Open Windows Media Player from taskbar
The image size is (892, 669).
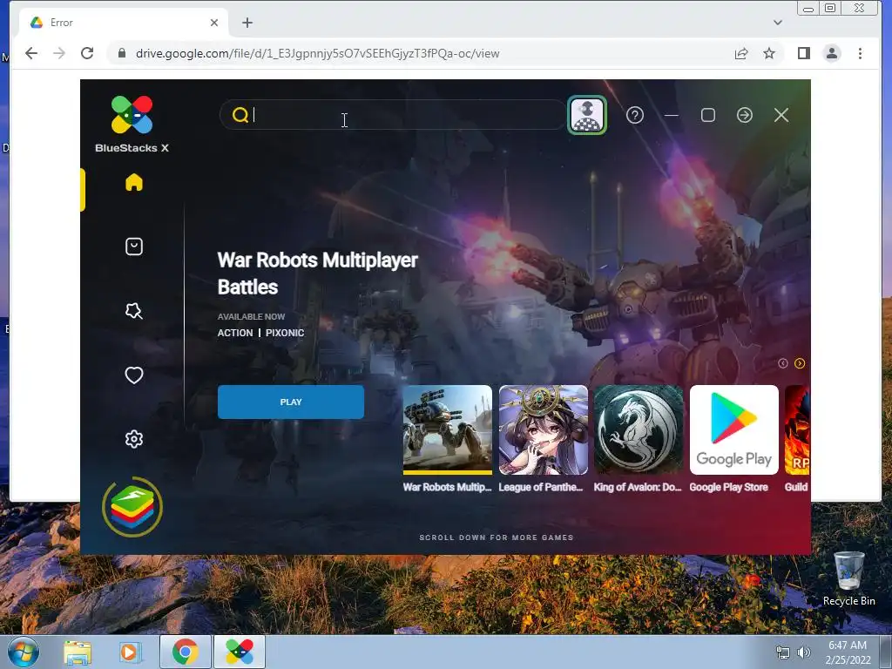131,652
